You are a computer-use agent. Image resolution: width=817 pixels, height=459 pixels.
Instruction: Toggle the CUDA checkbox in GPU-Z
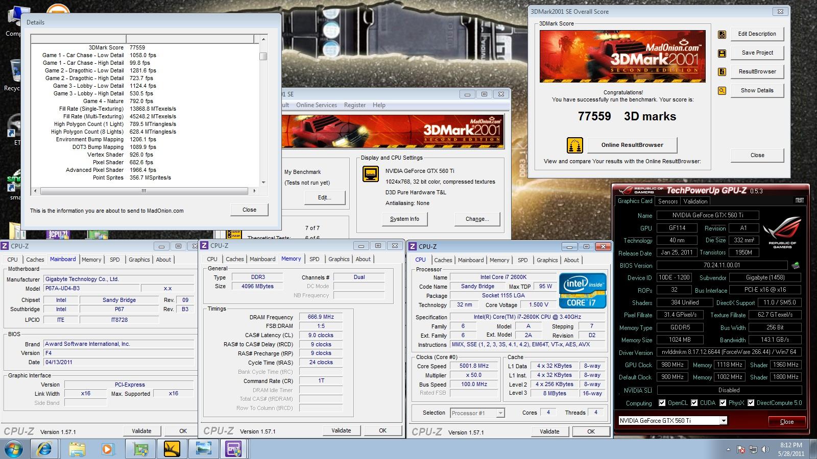[x=694, y=403]
